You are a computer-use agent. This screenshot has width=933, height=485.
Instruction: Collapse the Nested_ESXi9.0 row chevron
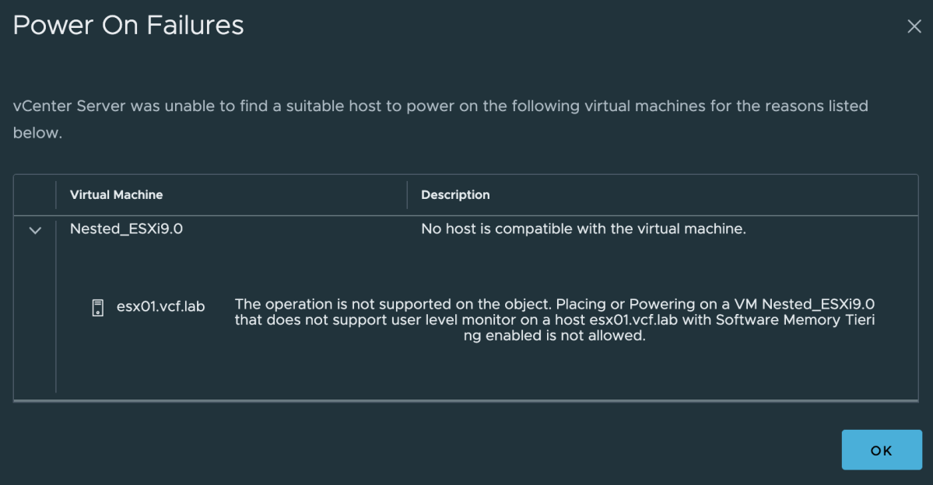pos(35,230)
